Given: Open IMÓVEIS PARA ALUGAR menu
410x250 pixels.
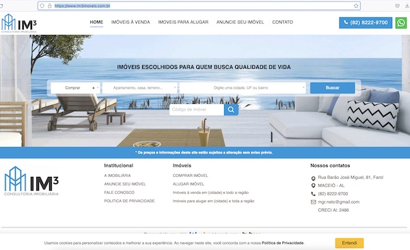Looking at the screenshot, I should pos(183,23).
